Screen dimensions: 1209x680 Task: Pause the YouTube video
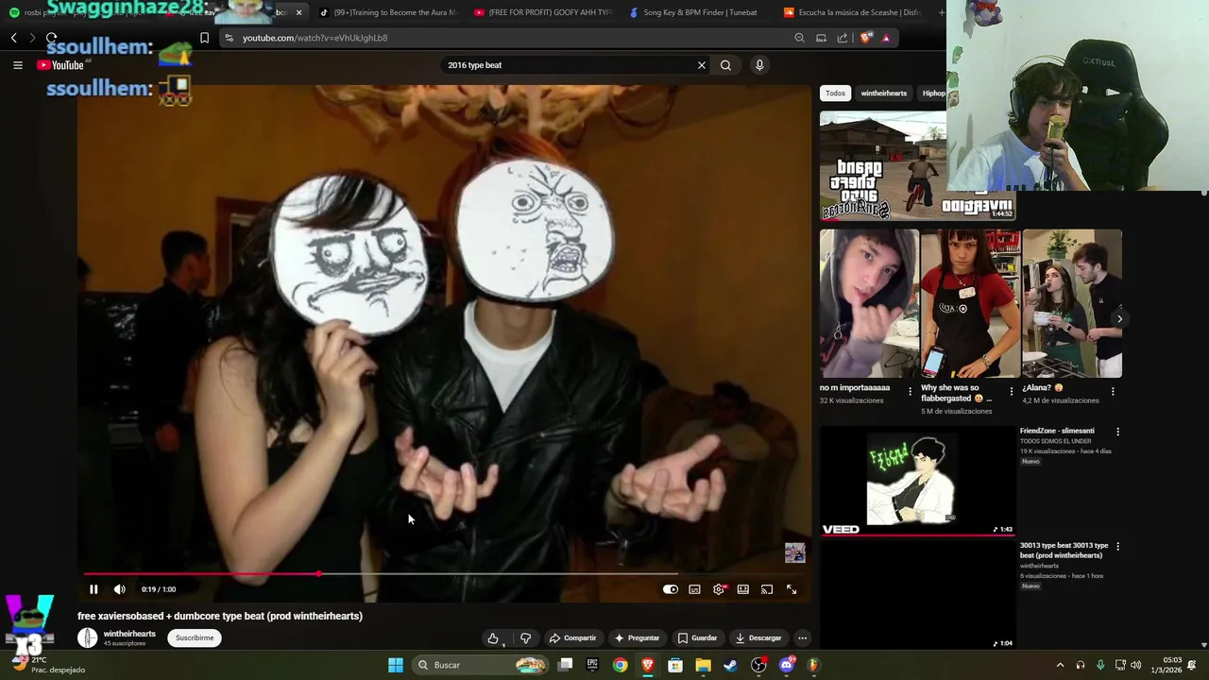click(94, 589)
